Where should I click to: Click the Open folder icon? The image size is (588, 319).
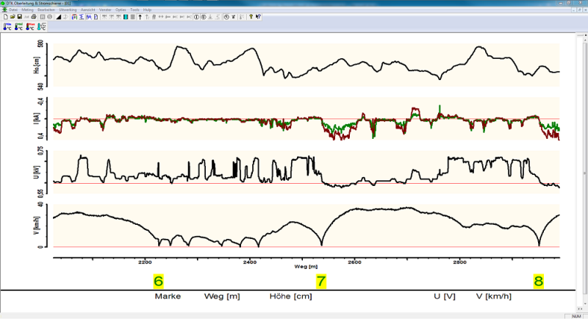coord(13,16)
